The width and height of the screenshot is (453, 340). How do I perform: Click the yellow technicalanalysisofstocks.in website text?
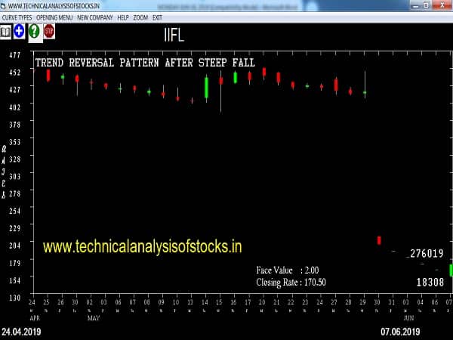pos(143,246)
